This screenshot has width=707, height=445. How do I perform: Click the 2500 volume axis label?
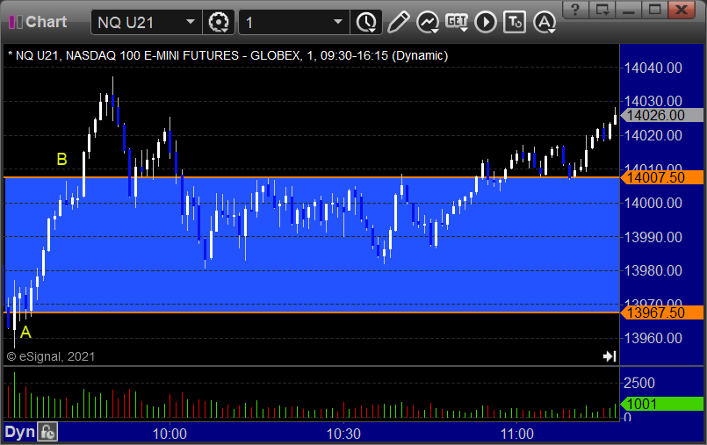click(x=638, y=383)
